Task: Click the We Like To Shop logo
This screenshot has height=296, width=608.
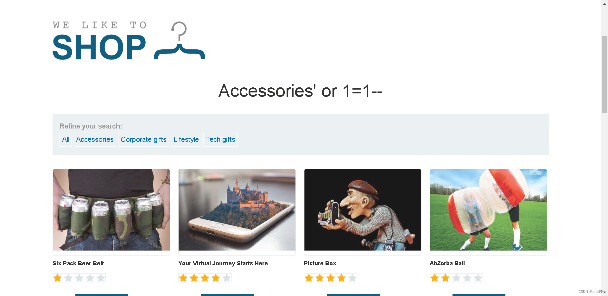Action: click(x=129, y=41)
